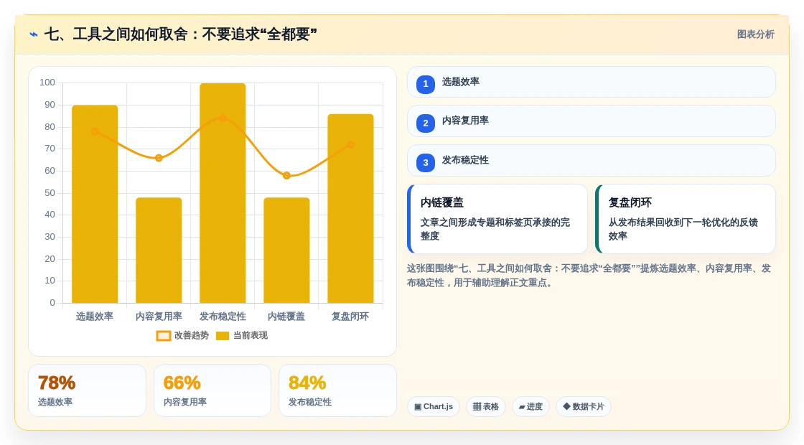804x445 pixels.
Task: Click the 选题效率 x-axis label
Action: click(95, 317)
